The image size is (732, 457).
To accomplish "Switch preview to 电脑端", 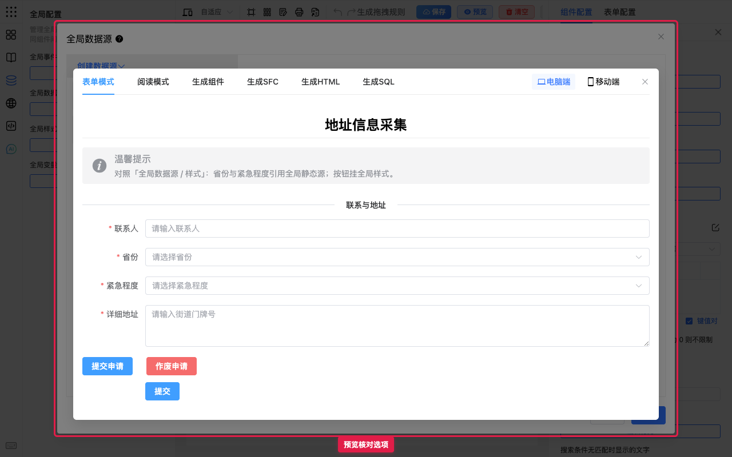I will (554, 82).
